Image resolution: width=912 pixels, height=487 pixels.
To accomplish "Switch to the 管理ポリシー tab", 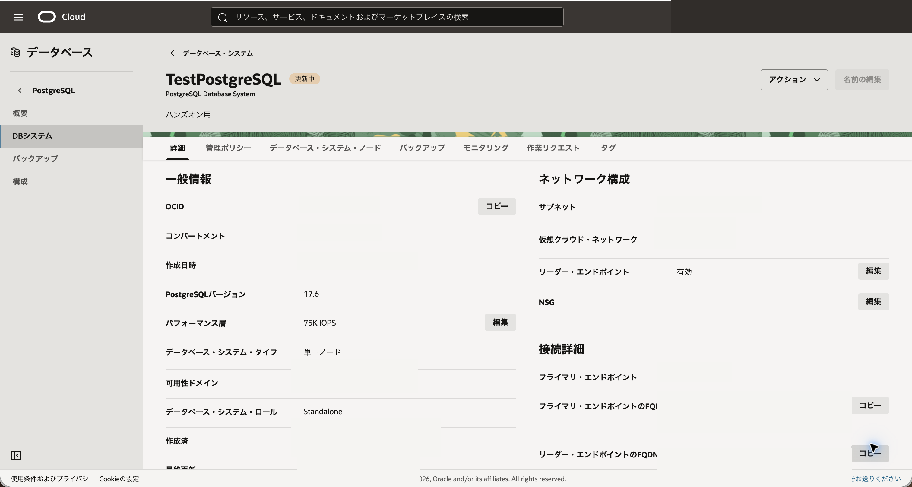I will click(228, 148).
